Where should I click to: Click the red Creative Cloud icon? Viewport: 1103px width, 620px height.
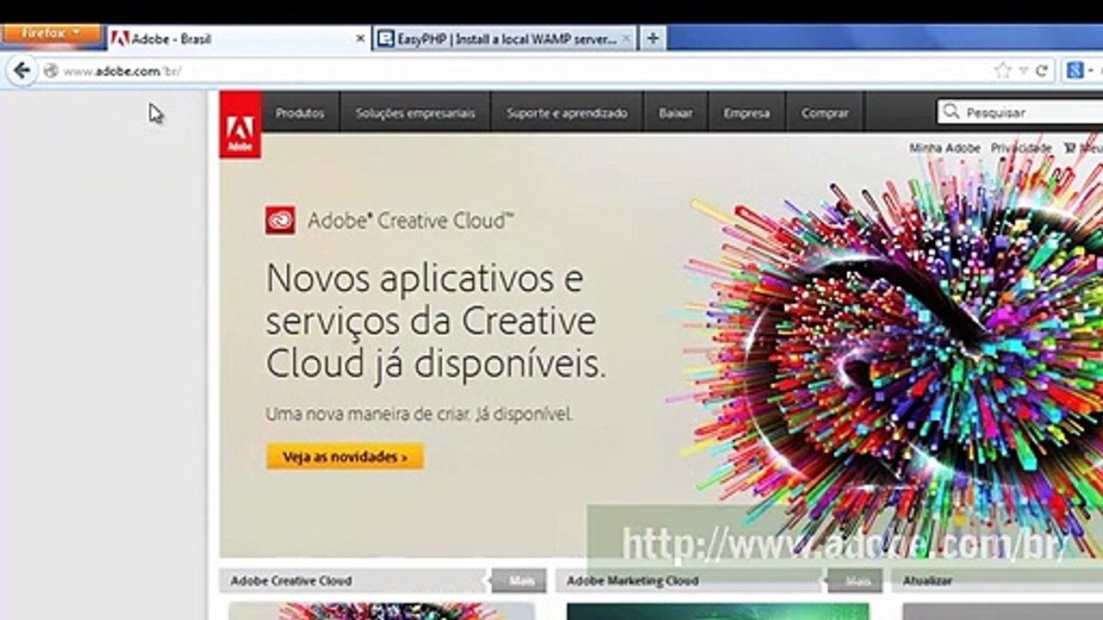[280, 220]
